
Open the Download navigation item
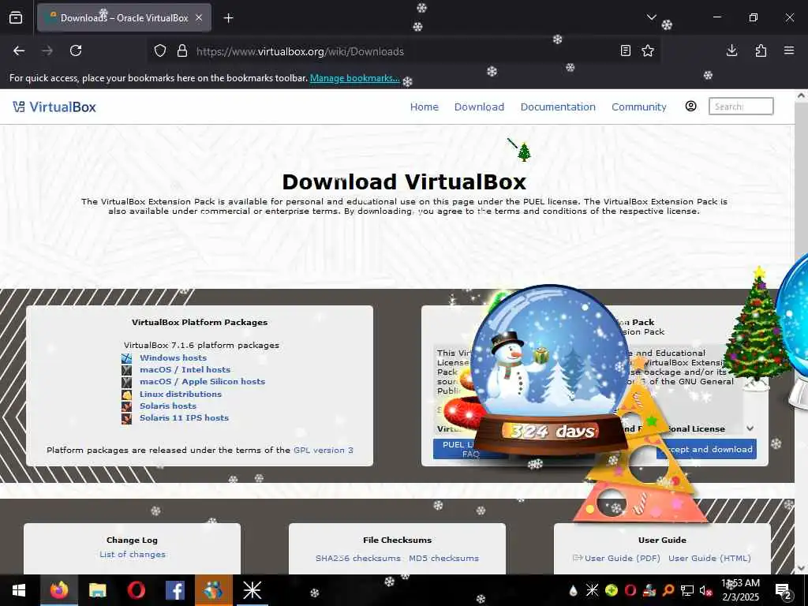tap(479, 107)
